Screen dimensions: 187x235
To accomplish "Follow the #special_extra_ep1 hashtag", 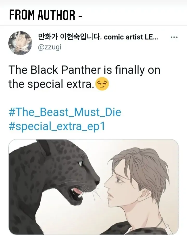I will point(57,126).
